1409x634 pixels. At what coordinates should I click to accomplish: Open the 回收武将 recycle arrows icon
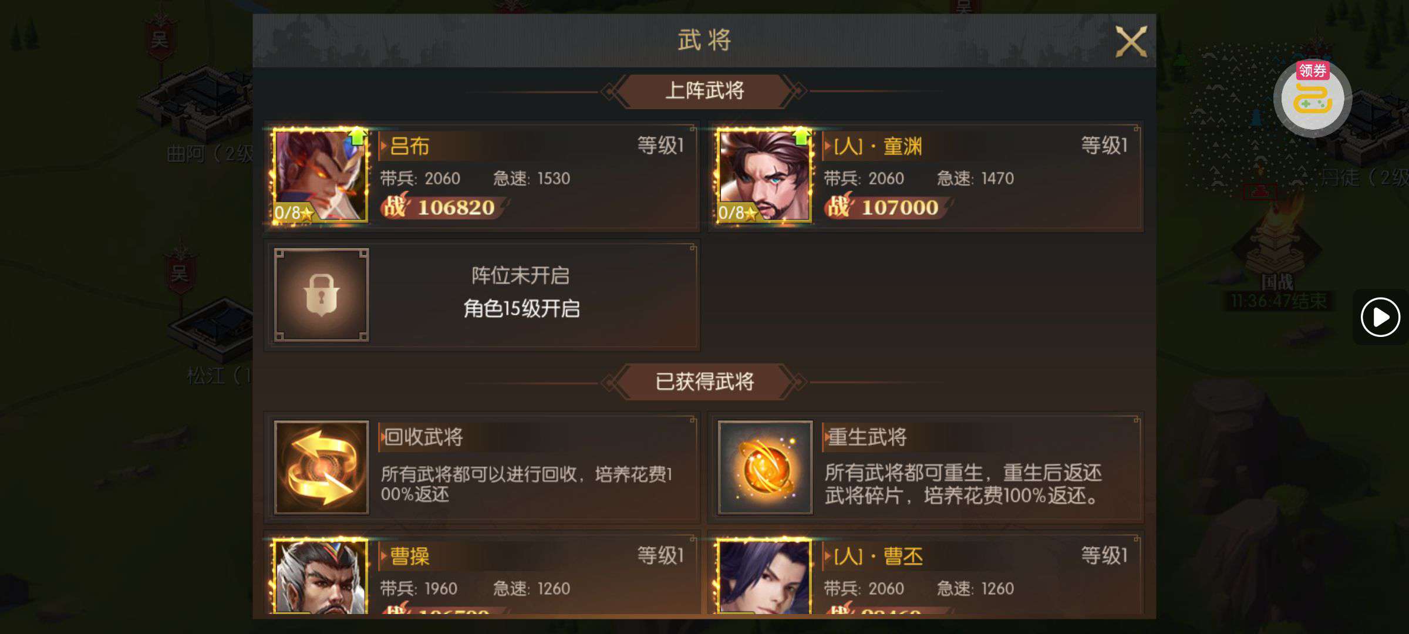tap(321, 467)
